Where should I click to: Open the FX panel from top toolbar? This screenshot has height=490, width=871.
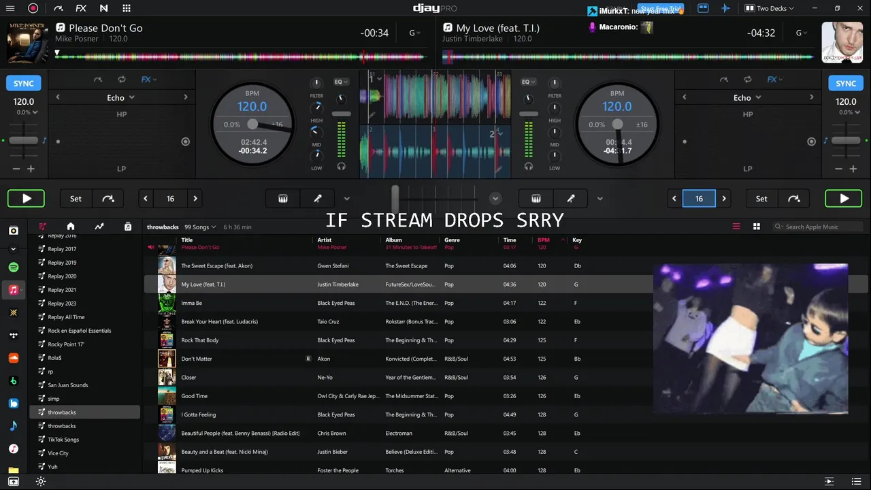click(81, 8)
